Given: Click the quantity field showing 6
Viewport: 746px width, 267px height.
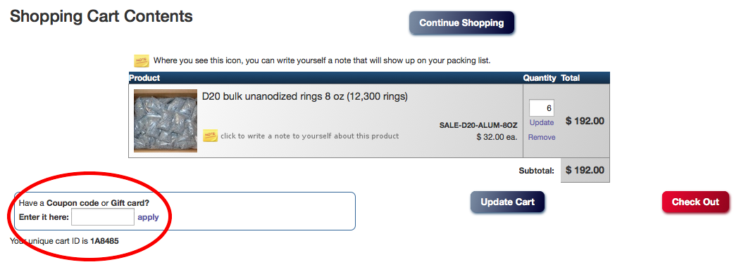Looking at the screenshot, I should [x=542, y=108].
